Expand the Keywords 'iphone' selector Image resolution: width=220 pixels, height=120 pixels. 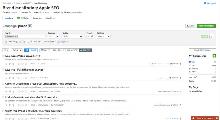pyautogui.click(x=46, y=12)
